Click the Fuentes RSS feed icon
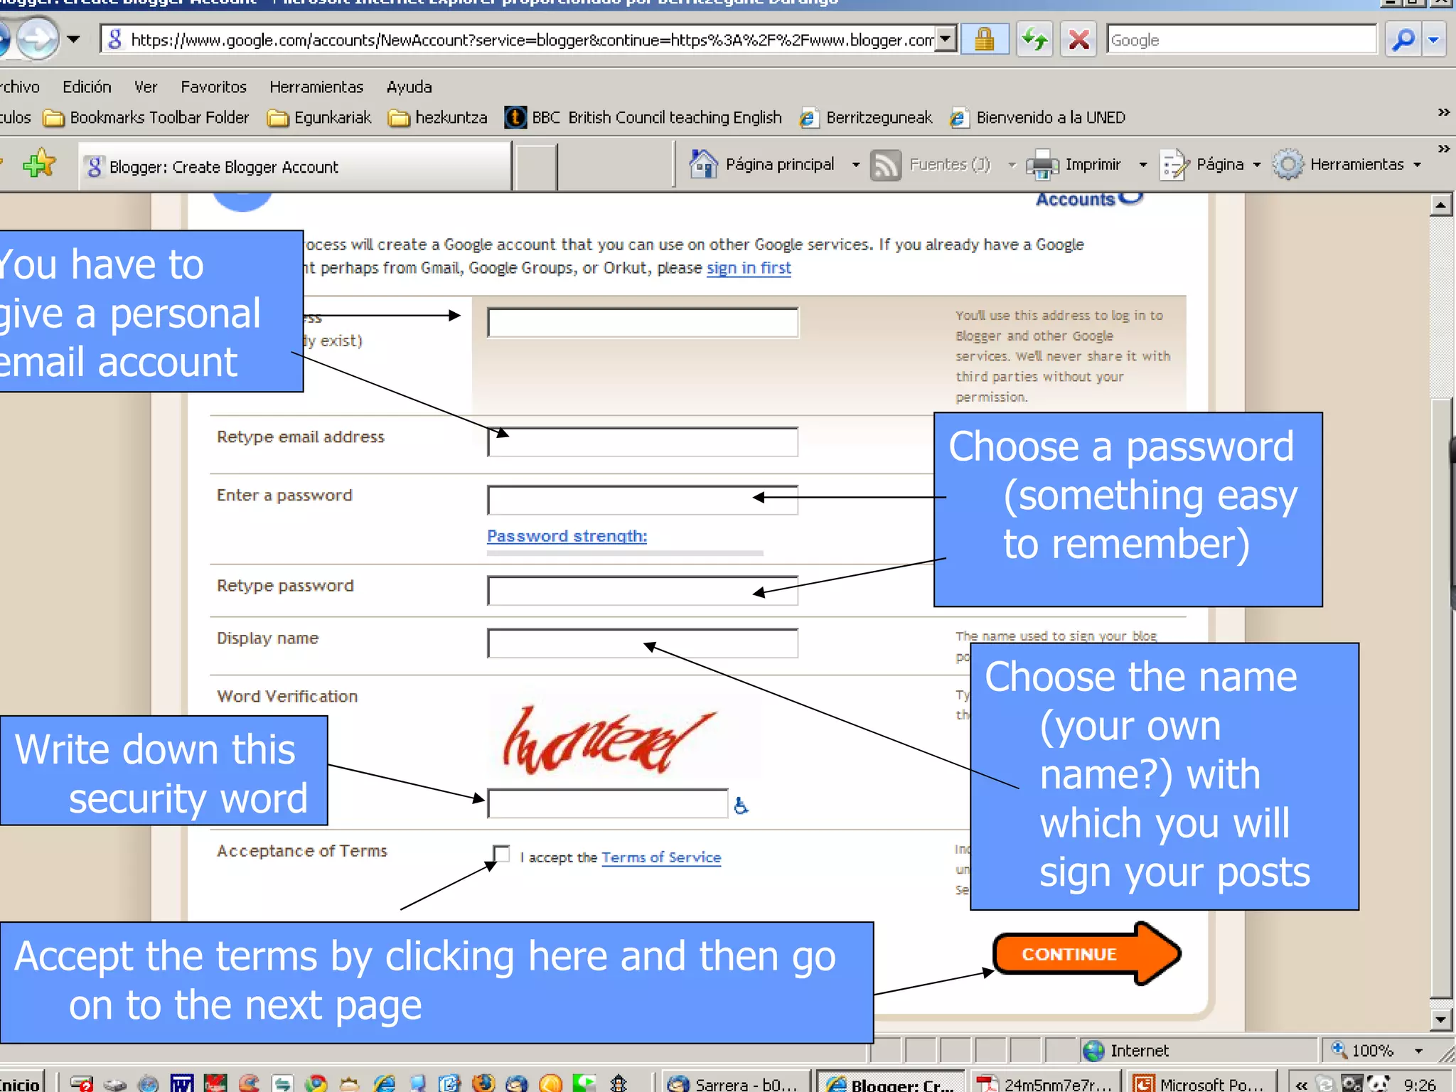Image resolution: width=1456 pixels, height=1092 pixels. tap(886, 165)
